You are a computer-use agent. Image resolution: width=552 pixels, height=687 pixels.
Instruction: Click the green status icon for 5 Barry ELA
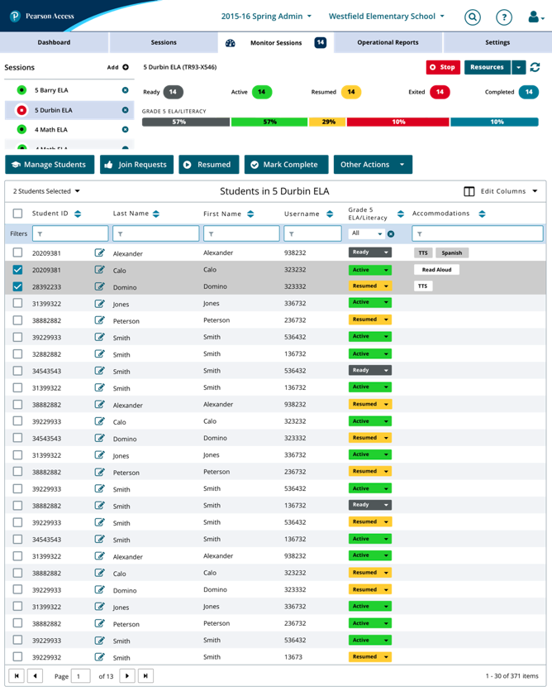point(21,90)
